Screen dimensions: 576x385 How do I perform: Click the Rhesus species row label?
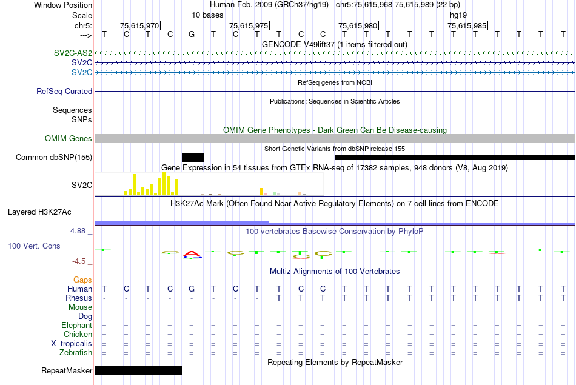tap(79, 298)
